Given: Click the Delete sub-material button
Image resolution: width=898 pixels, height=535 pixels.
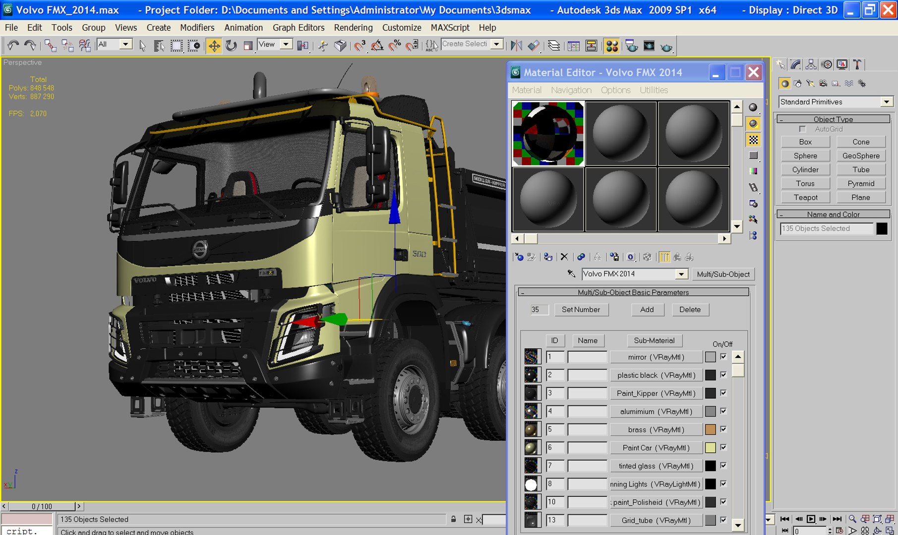Looking at the screenshot, I should (690, 310).
